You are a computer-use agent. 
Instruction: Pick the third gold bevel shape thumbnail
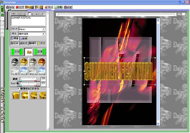pos(33,95)
